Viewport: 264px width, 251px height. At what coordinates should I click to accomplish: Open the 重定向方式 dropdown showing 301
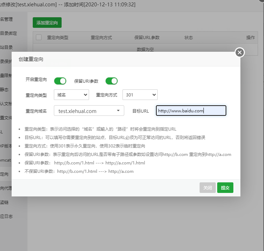[x=140, y=95]
